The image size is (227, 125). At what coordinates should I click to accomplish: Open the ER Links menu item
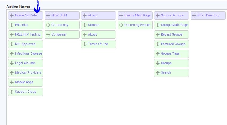[x=21, y=25]
